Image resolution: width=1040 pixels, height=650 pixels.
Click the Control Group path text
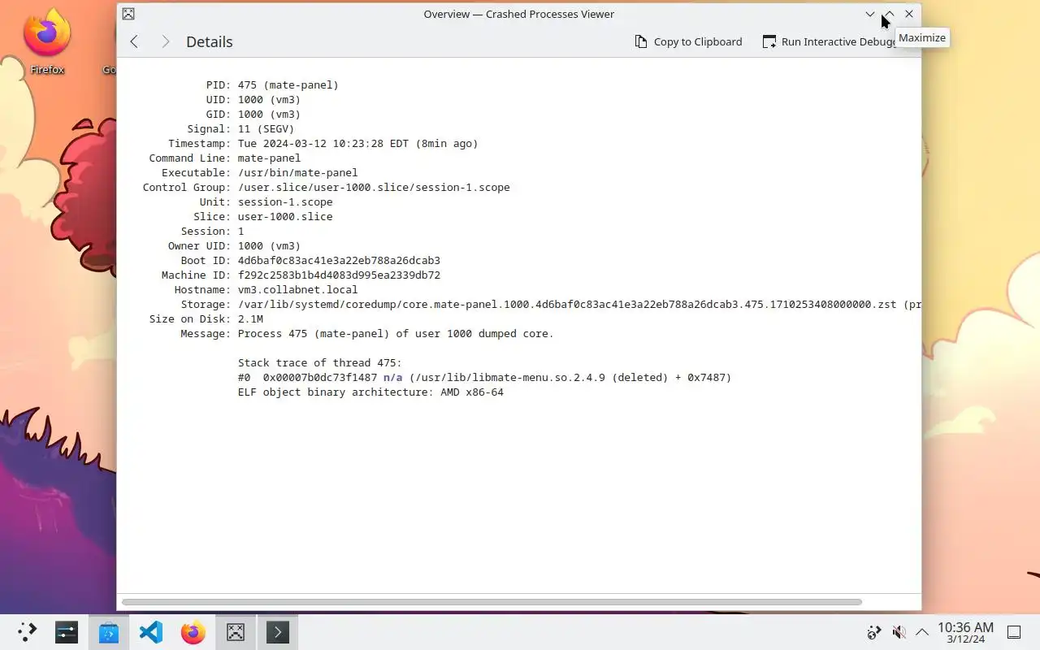[x=374, y=187]
